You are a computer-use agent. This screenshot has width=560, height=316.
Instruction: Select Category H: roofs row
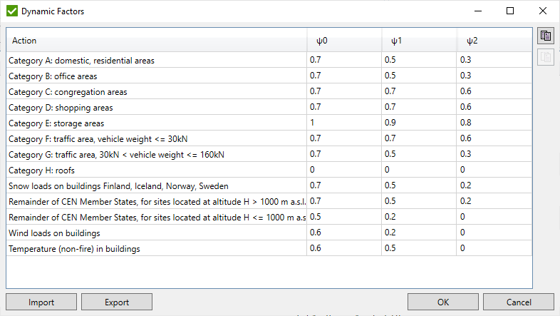[x=157, y=170]
